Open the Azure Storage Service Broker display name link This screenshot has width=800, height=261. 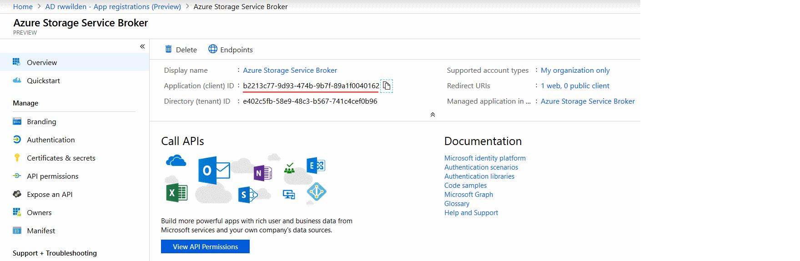[290, 70]
